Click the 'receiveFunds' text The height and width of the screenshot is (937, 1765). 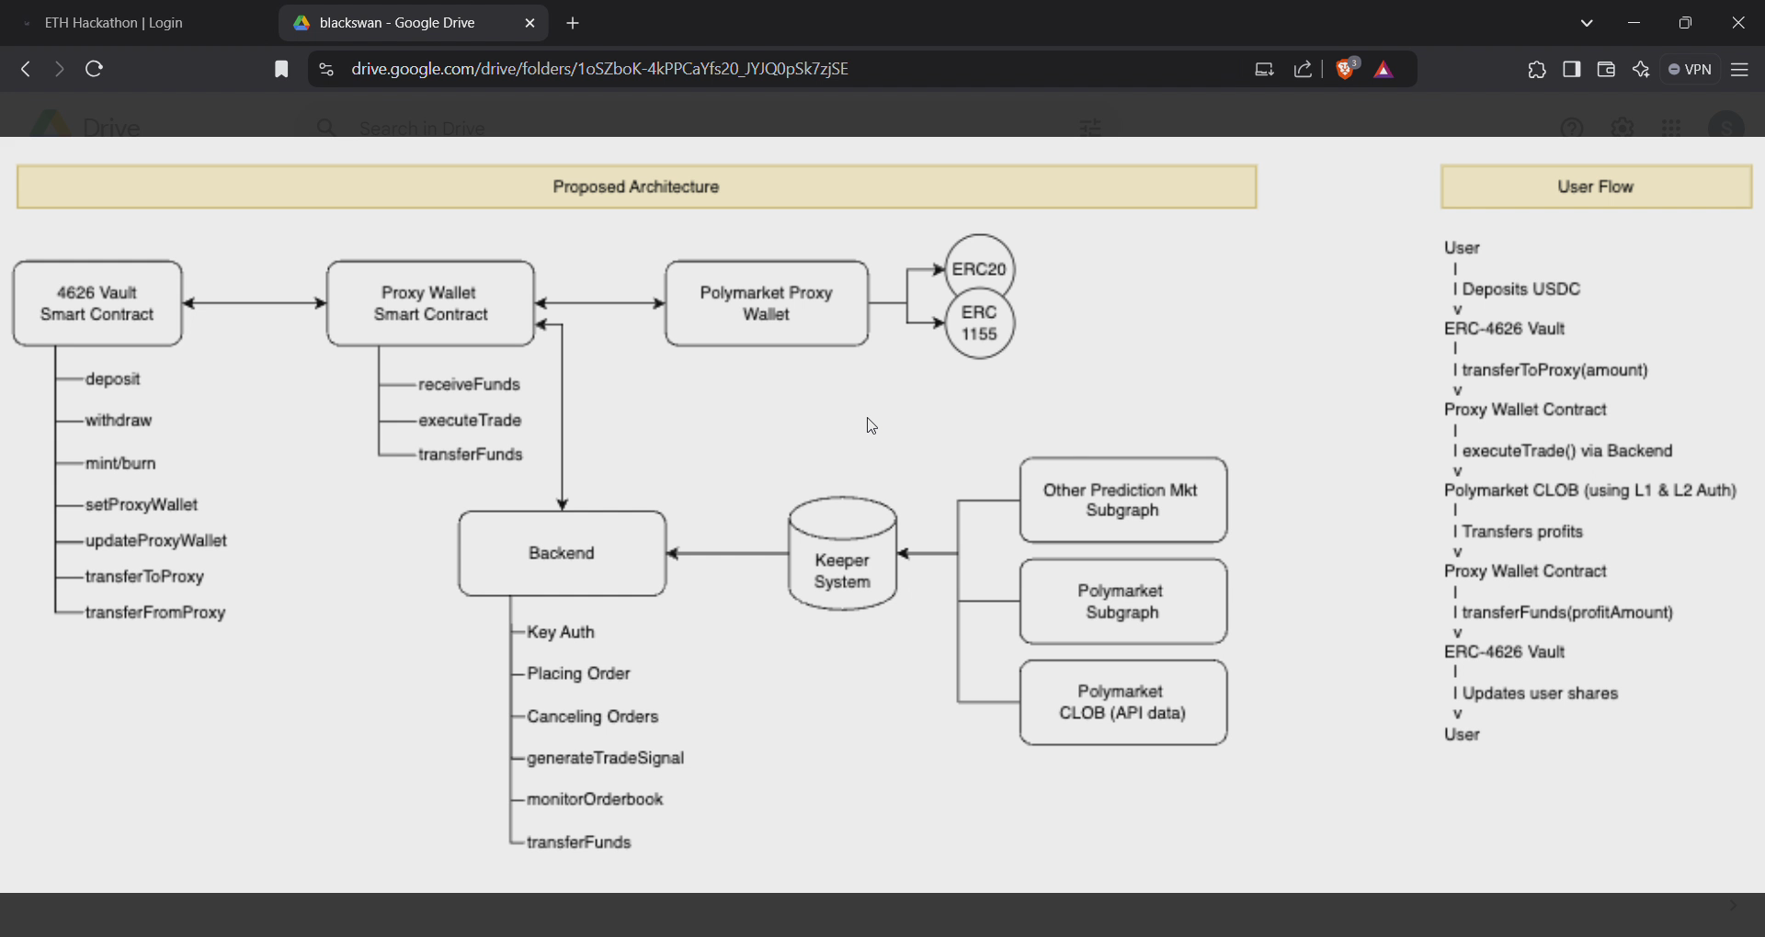click(x=469, y=385)
